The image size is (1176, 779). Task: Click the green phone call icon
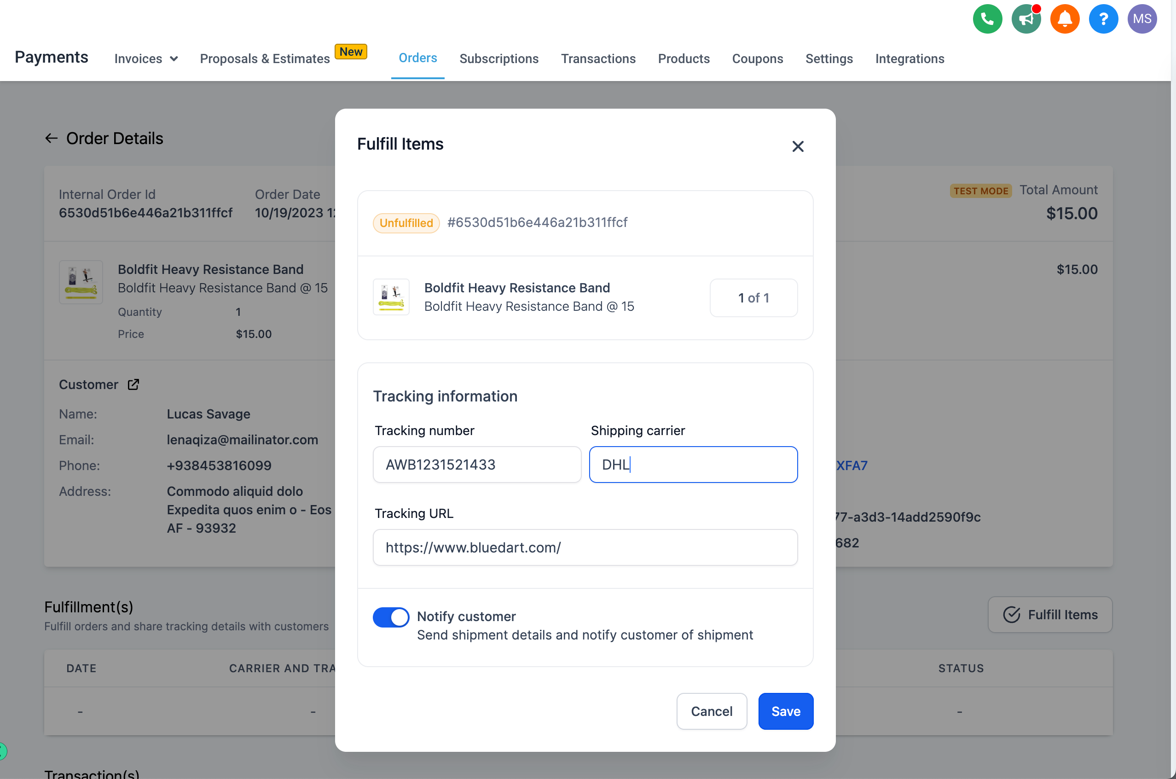(x=987, y=19)
